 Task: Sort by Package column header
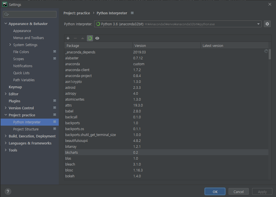tap(98, 46)
